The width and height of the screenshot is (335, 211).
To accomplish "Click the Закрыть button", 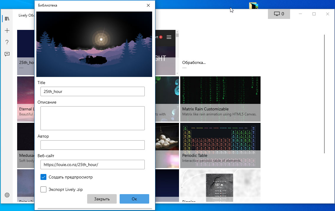I will [x=102, y=199].
